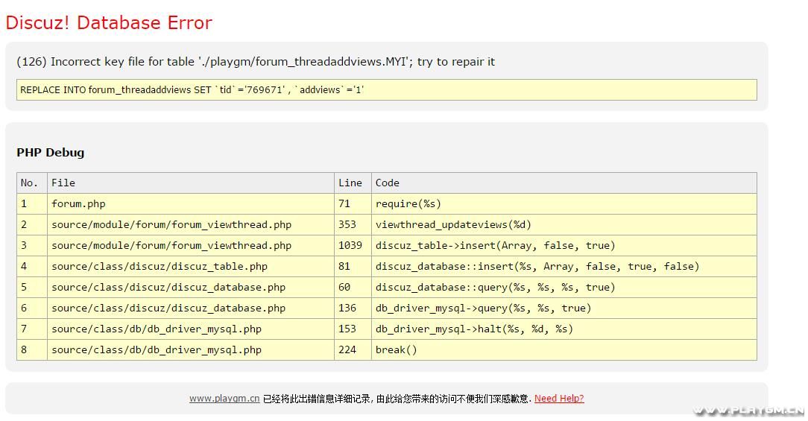Click discuz_database.php in row 6

[x=191, y=308]
